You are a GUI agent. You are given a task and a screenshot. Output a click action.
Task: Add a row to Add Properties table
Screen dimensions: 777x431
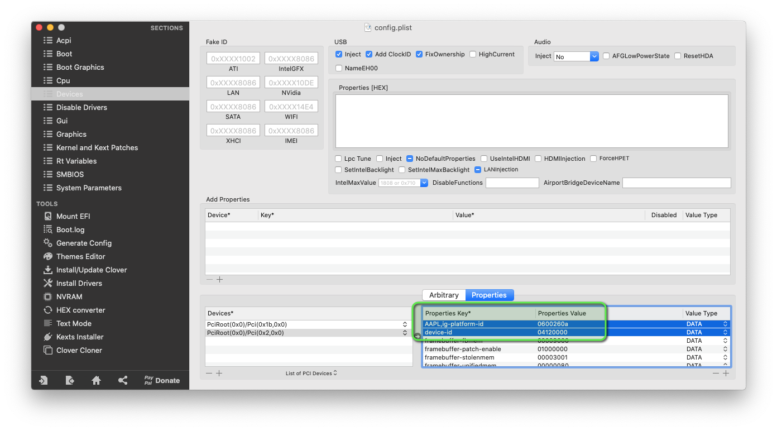(220, 280)
